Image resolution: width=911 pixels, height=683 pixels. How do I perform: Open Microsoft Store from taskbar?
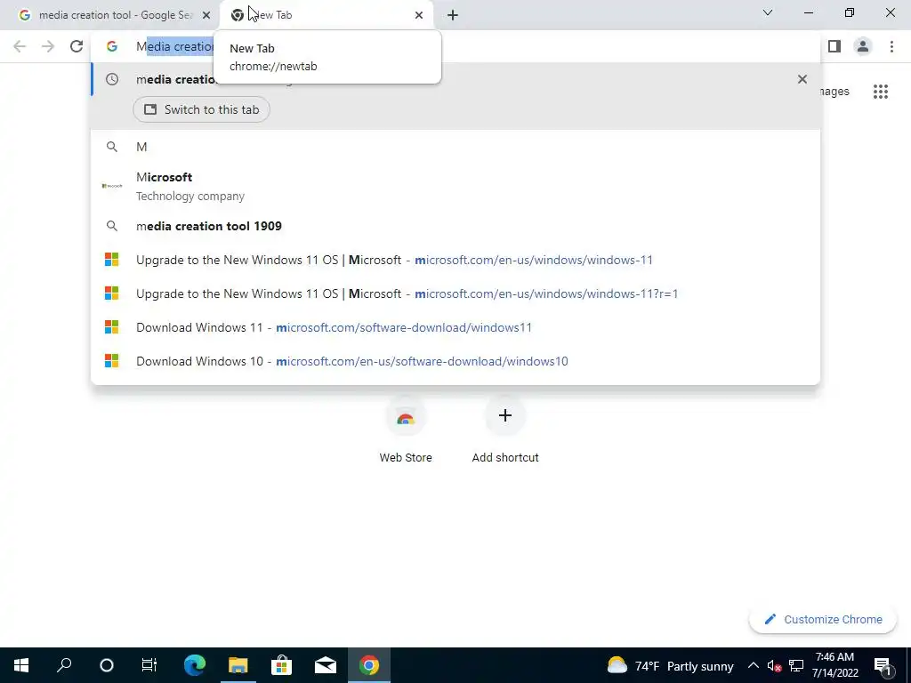(x=282, y=665)
